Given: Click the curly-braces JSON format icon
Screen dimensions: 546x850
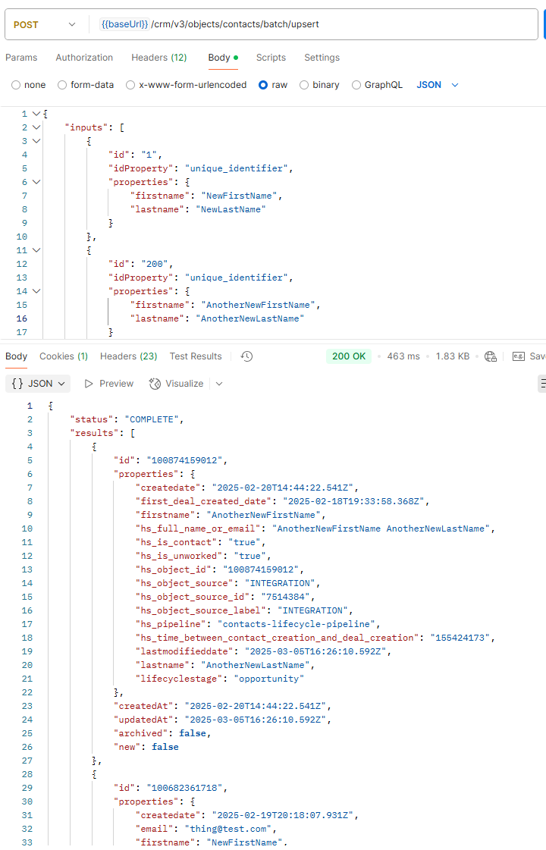Looking at the screenshot, I should (x=17, y=383).
